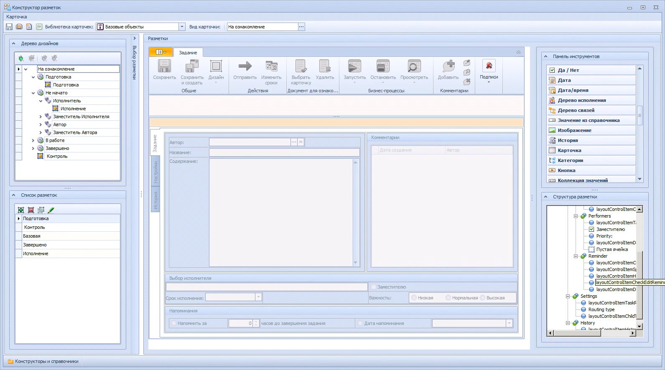Switch to the Настройки vertical tab
The width and height of the screenshot is (665, 370).
coord(155,172)
